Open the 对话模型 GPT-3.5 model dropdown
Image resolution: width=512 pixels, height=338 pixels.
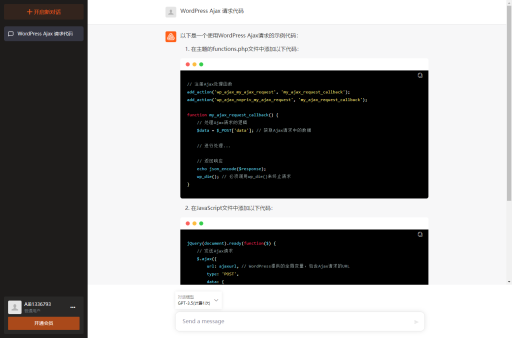198,300
